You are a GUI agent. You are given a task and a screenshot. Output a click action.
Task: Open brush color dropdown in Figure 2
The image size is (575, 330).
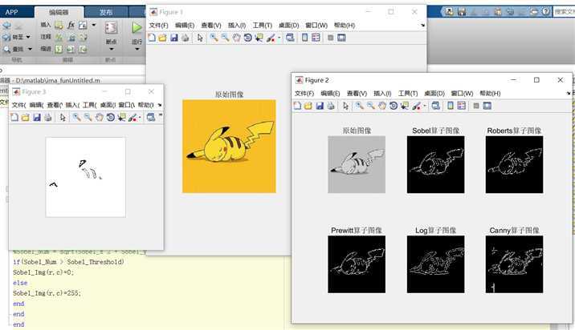tap(425, 106)
